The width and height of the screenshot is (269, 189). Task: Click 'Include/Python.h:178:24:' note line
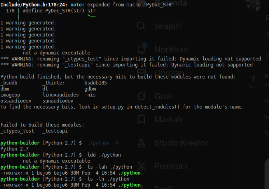[x=87, y=5]
